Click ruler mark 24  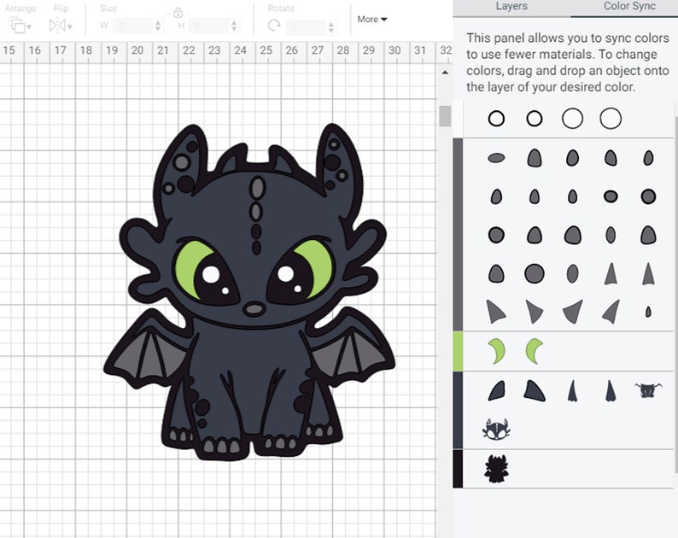tap(240, 50)
